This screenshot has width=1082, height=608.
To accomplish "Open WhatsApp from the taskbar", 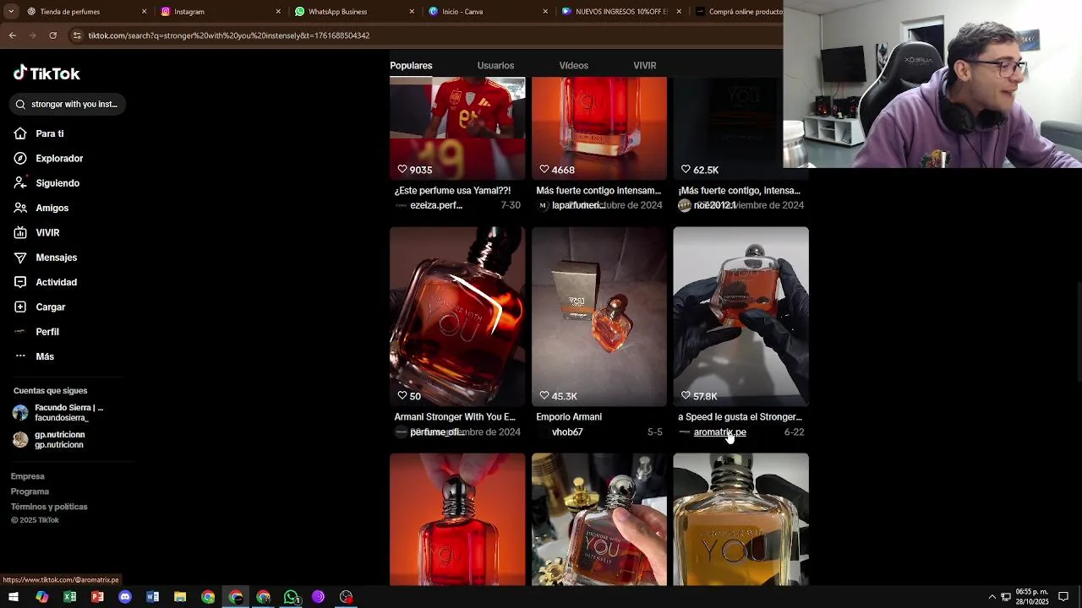I will 291,597.
